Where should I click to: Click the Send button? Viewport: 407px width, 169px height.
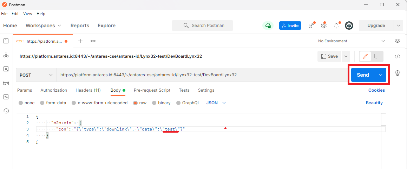point(363,75)
